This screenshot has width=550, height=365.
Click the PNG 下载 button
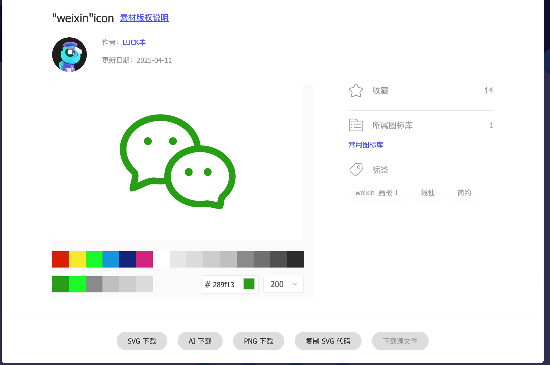pos(258,341)
